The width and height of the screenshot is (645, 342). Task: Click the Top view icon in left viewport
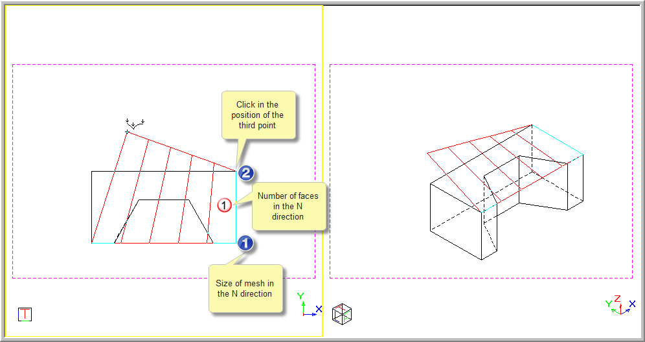tap(25, 314)
